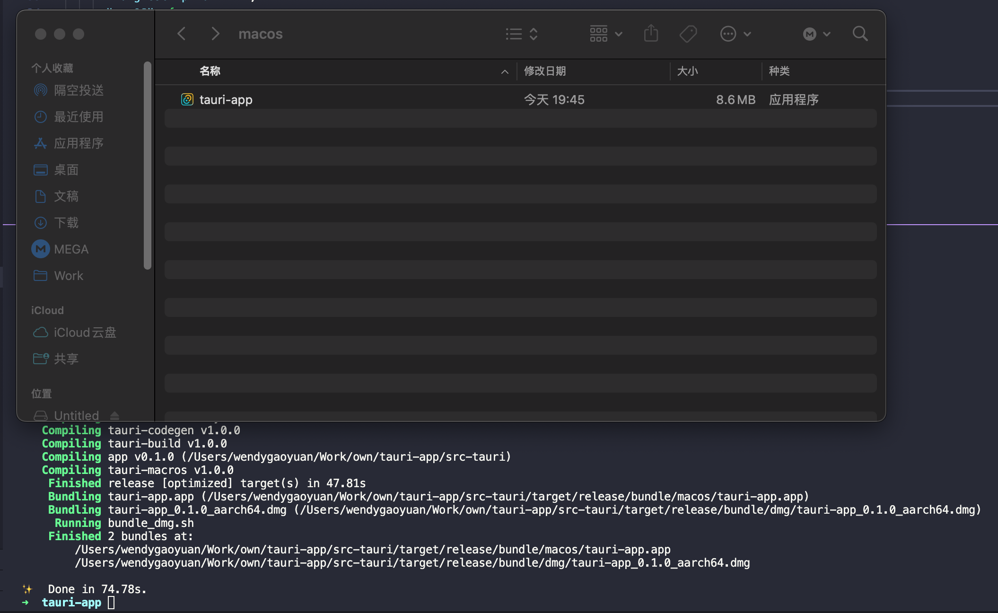The width and height of the screenshot is (998, 613).
Task: Sort by 修改日期 column header
Action: tap(545, 71)
